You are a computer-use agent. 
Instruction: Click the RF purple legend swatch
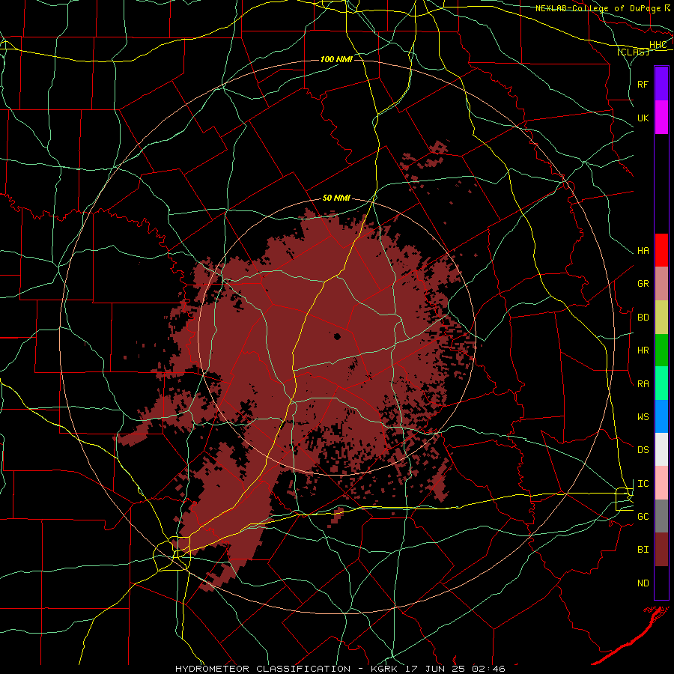(661, 84)
